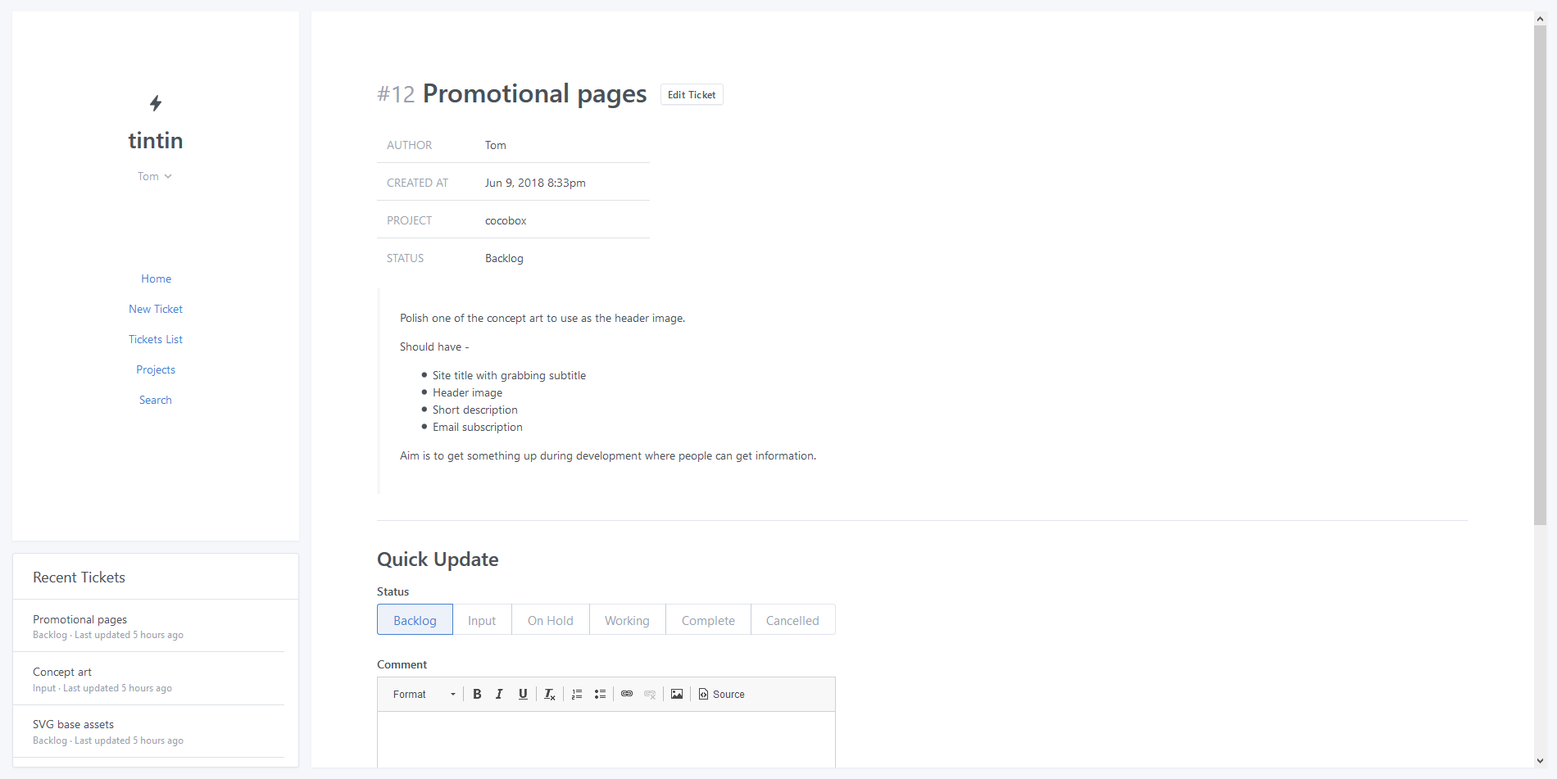Open the Concept art recent ticket
1557x779 pixels.
pyautogui.click(x=62, y=672)
